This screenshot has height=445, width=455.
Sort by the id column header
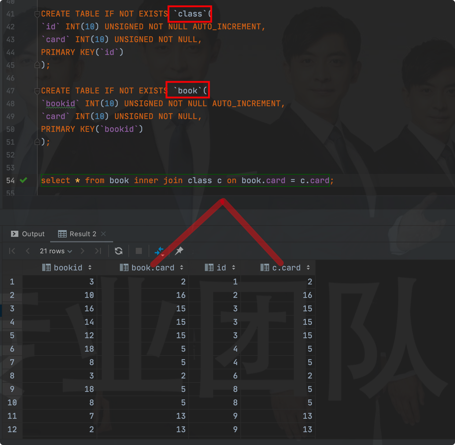click(233, 268)
